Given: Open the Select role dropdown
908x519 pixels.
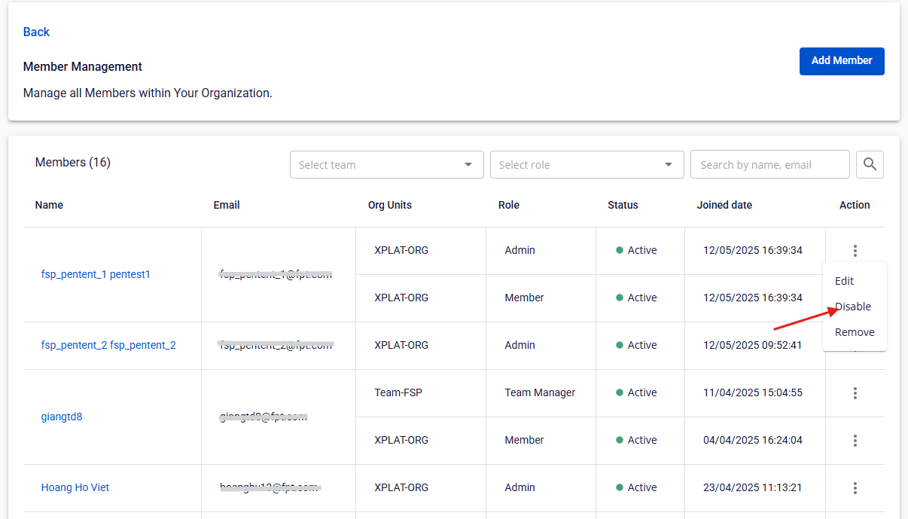Looking at the screenshot, I should pos(587,165).
